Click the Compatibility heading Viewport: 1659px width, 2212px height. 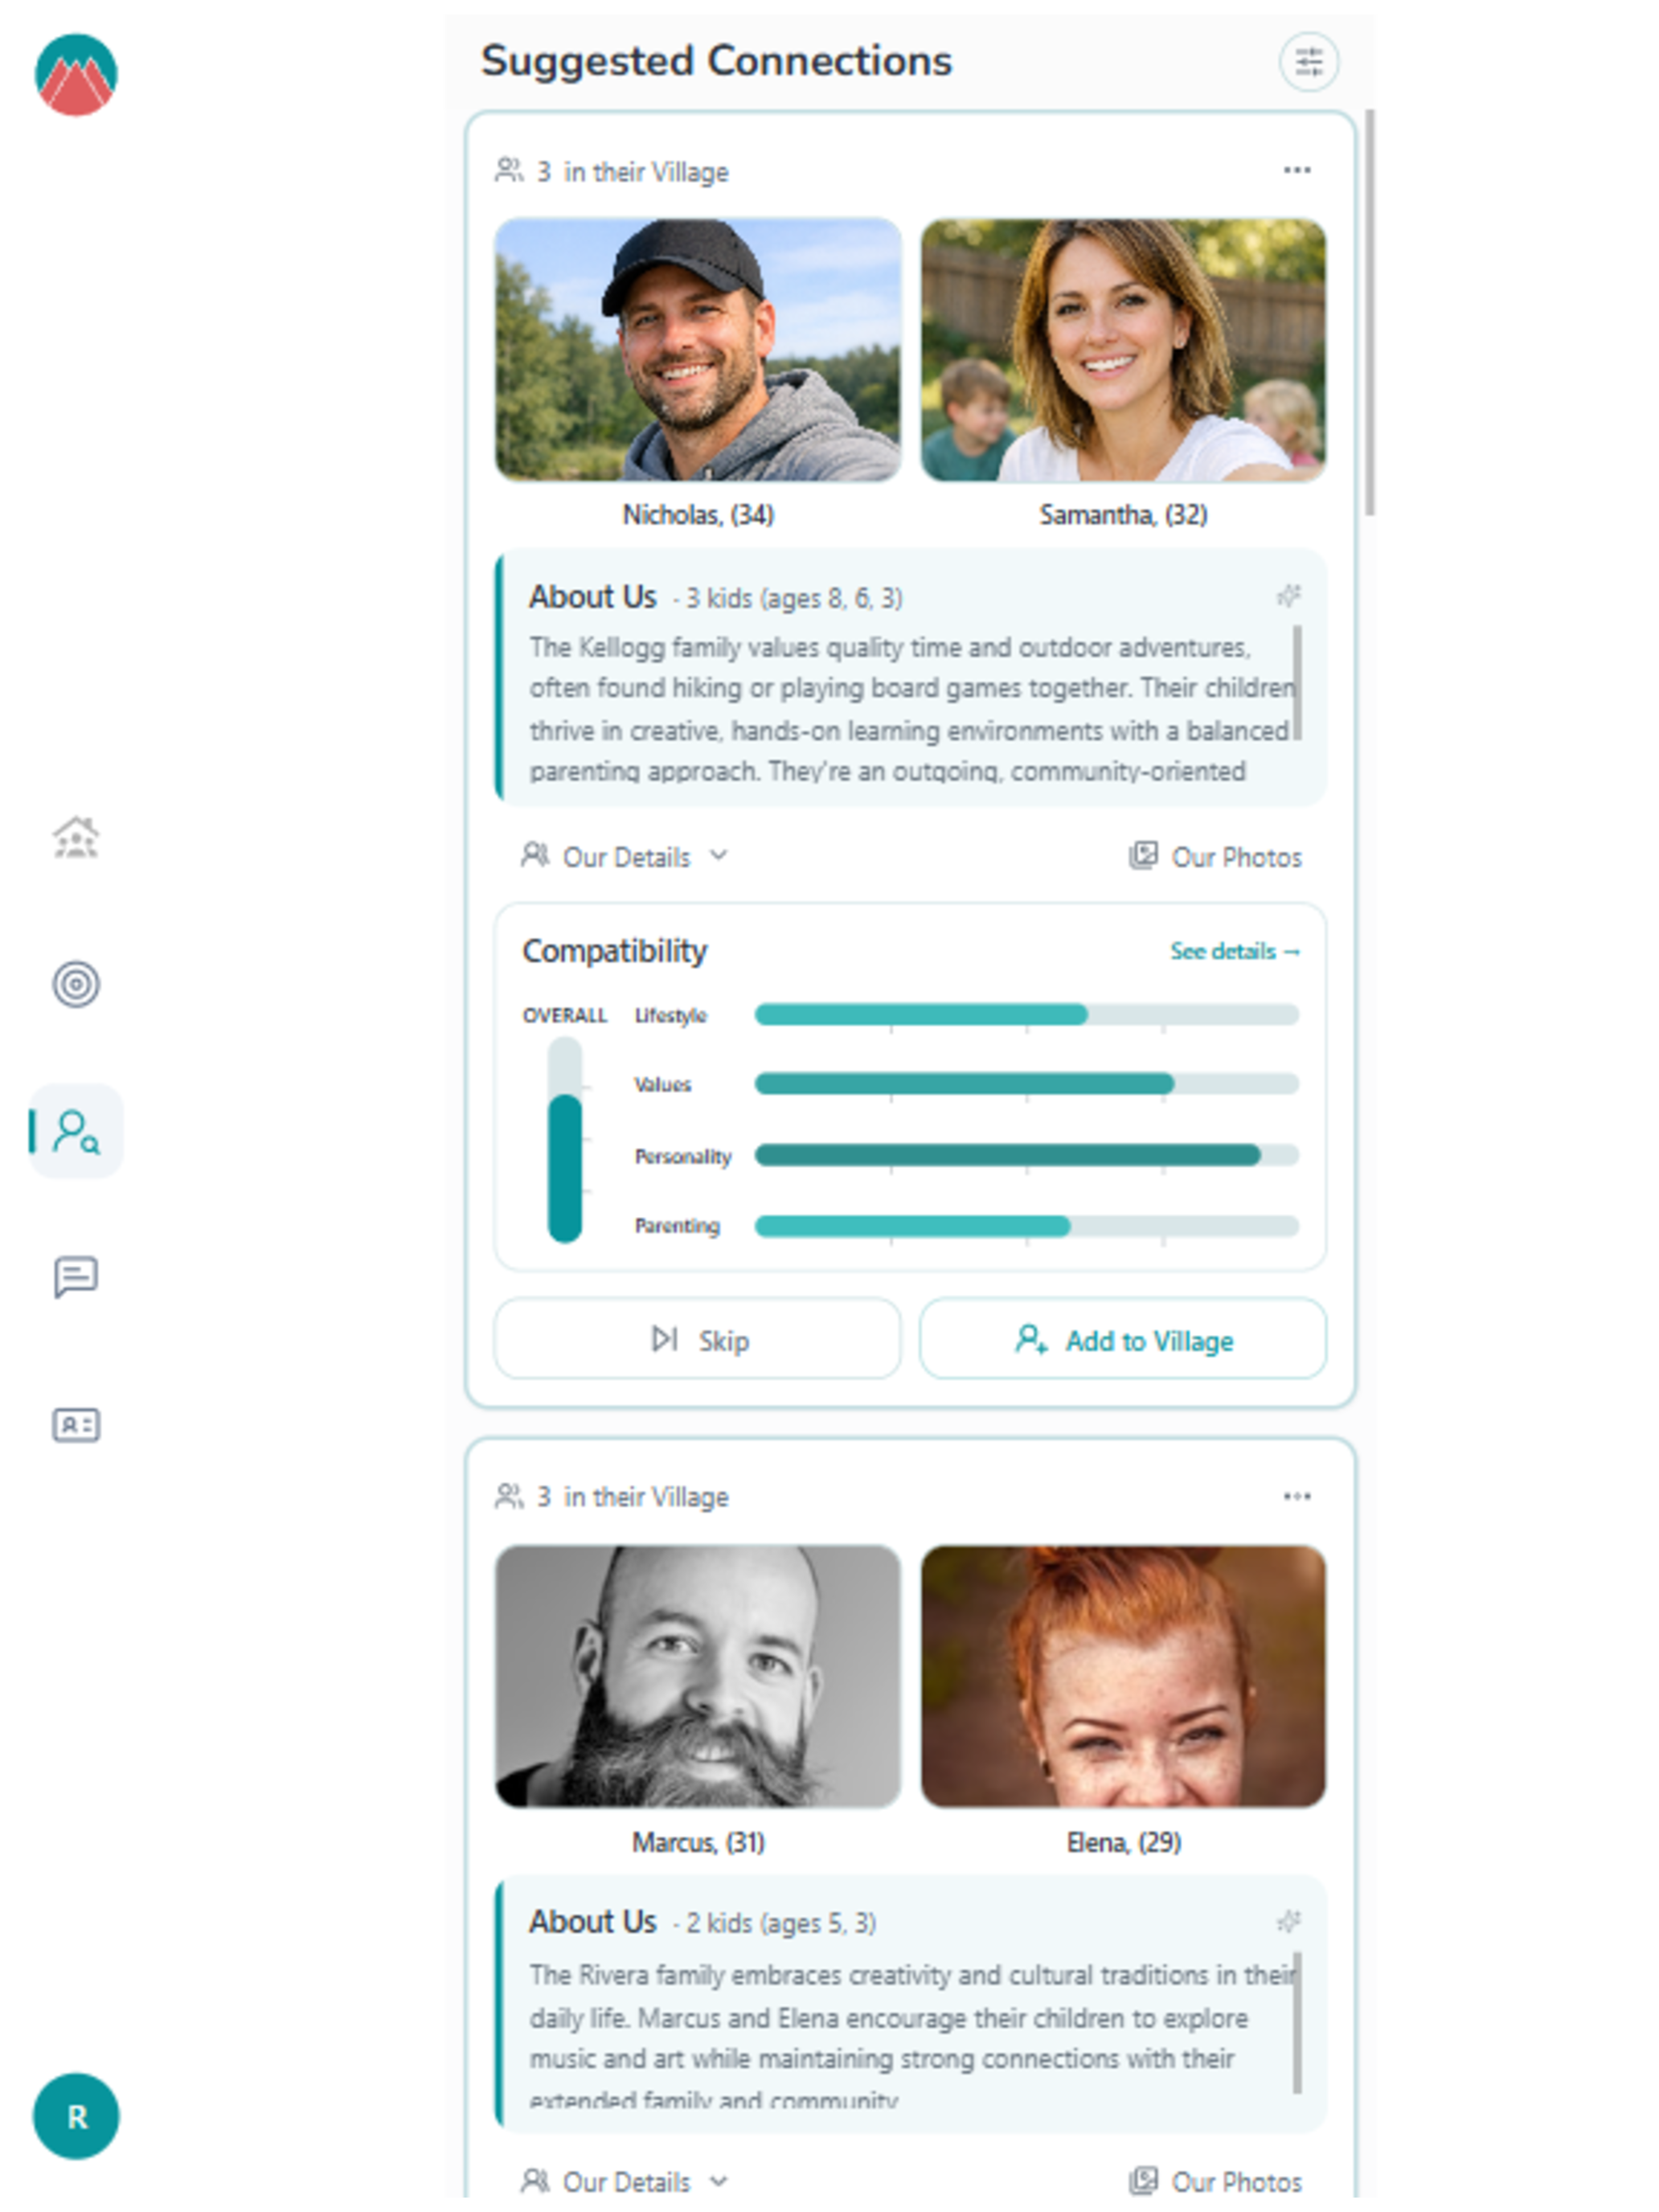[614, 951]
